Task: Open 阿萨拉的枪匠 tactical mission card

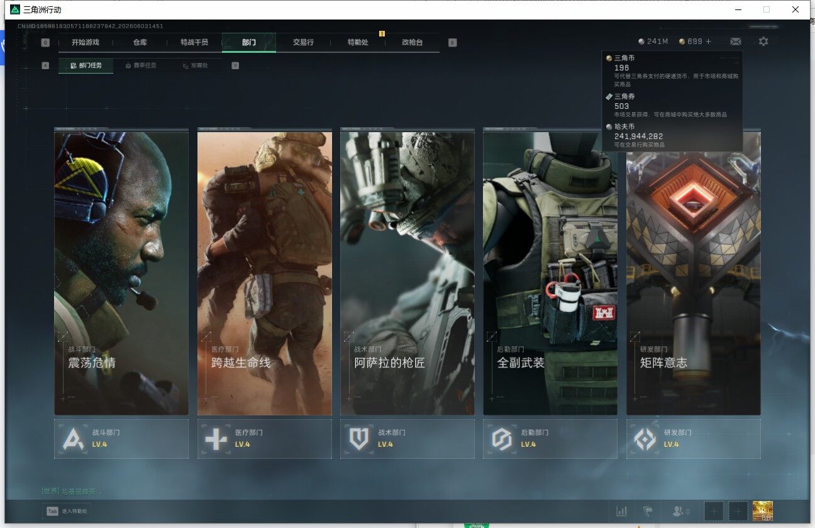Action: coord(407,273)
